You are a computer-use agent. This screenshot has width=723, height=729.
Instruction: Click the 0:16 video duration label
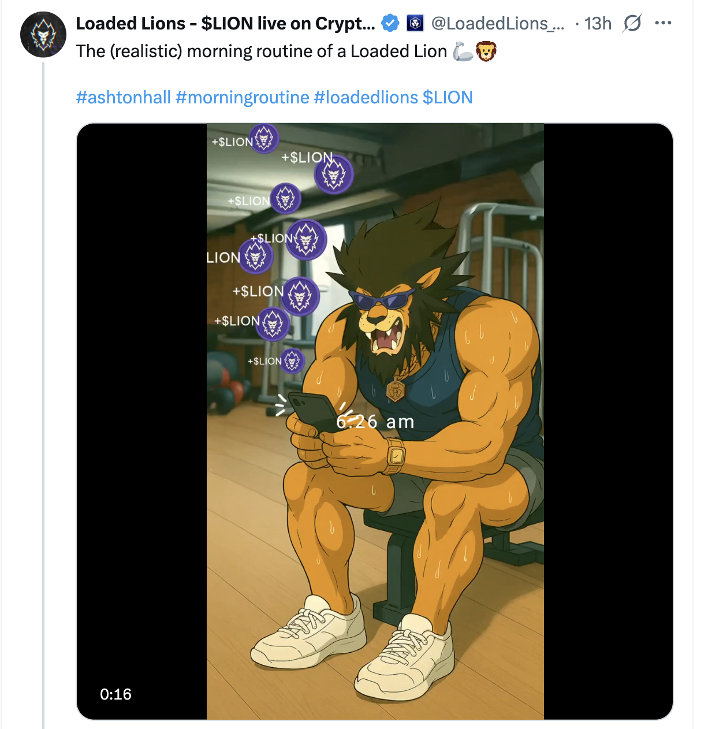[x=115, y=694]
